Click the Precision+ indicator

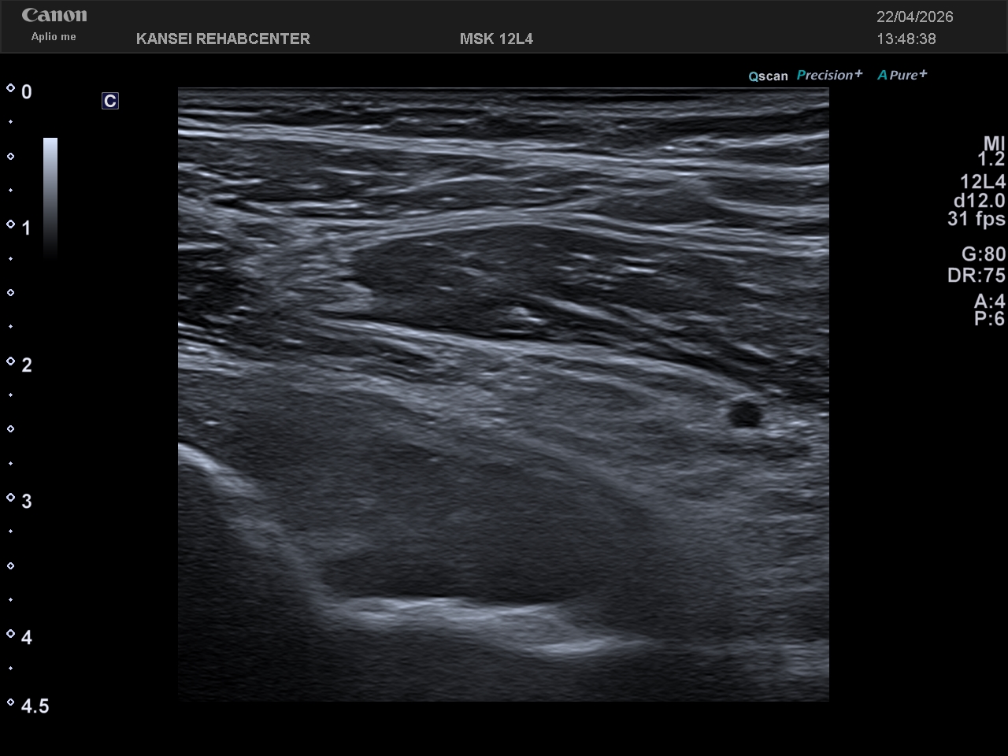click(x=829, y=75)
